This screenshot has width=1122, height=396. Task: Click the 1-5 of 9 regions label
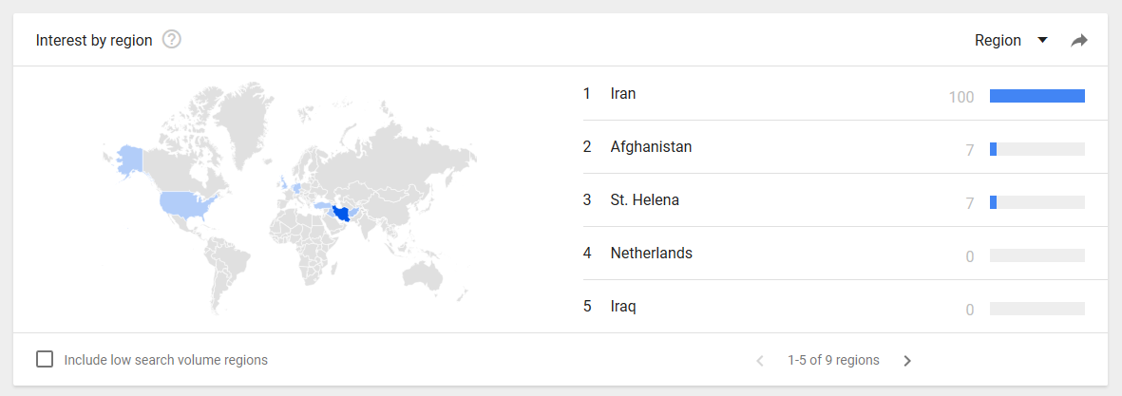(833, 361)
